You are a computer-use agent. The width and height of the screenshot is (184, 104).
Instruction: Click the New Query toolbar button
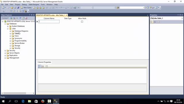click(x=26, y=8)
